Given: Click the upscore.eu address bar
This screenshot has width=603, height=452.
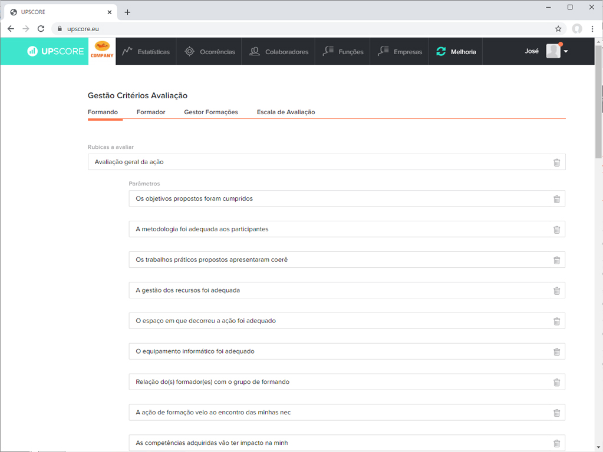Looking at the screenshot, I should pyautogui.click(x=308, y=29).
